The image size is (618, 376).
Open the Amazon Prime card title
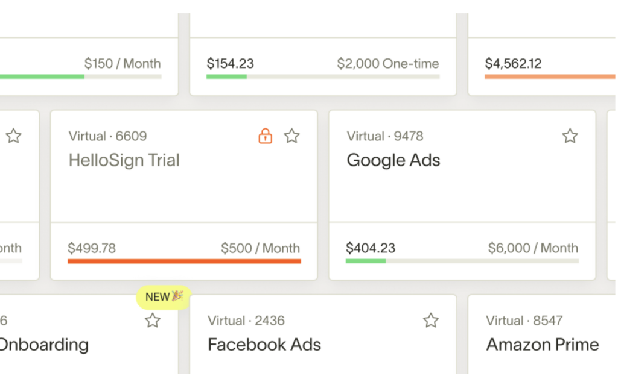543,345
